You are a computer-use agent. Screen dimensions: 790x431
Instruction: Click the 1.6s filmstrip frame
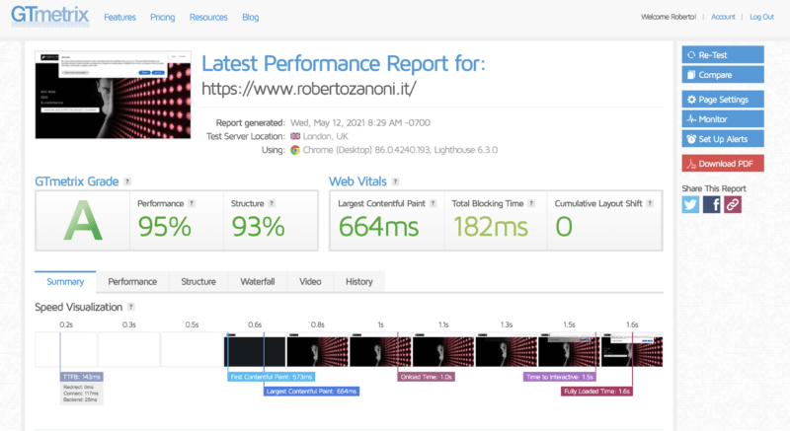click(x=632, y=350)
